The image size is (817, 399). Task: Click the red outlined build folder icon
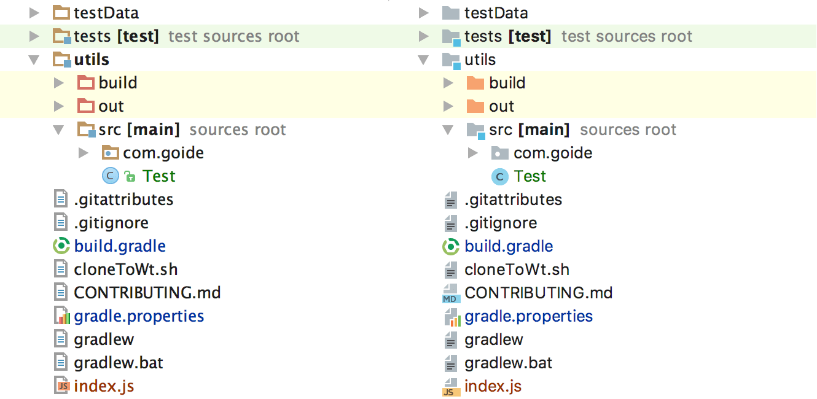point(86,83)
